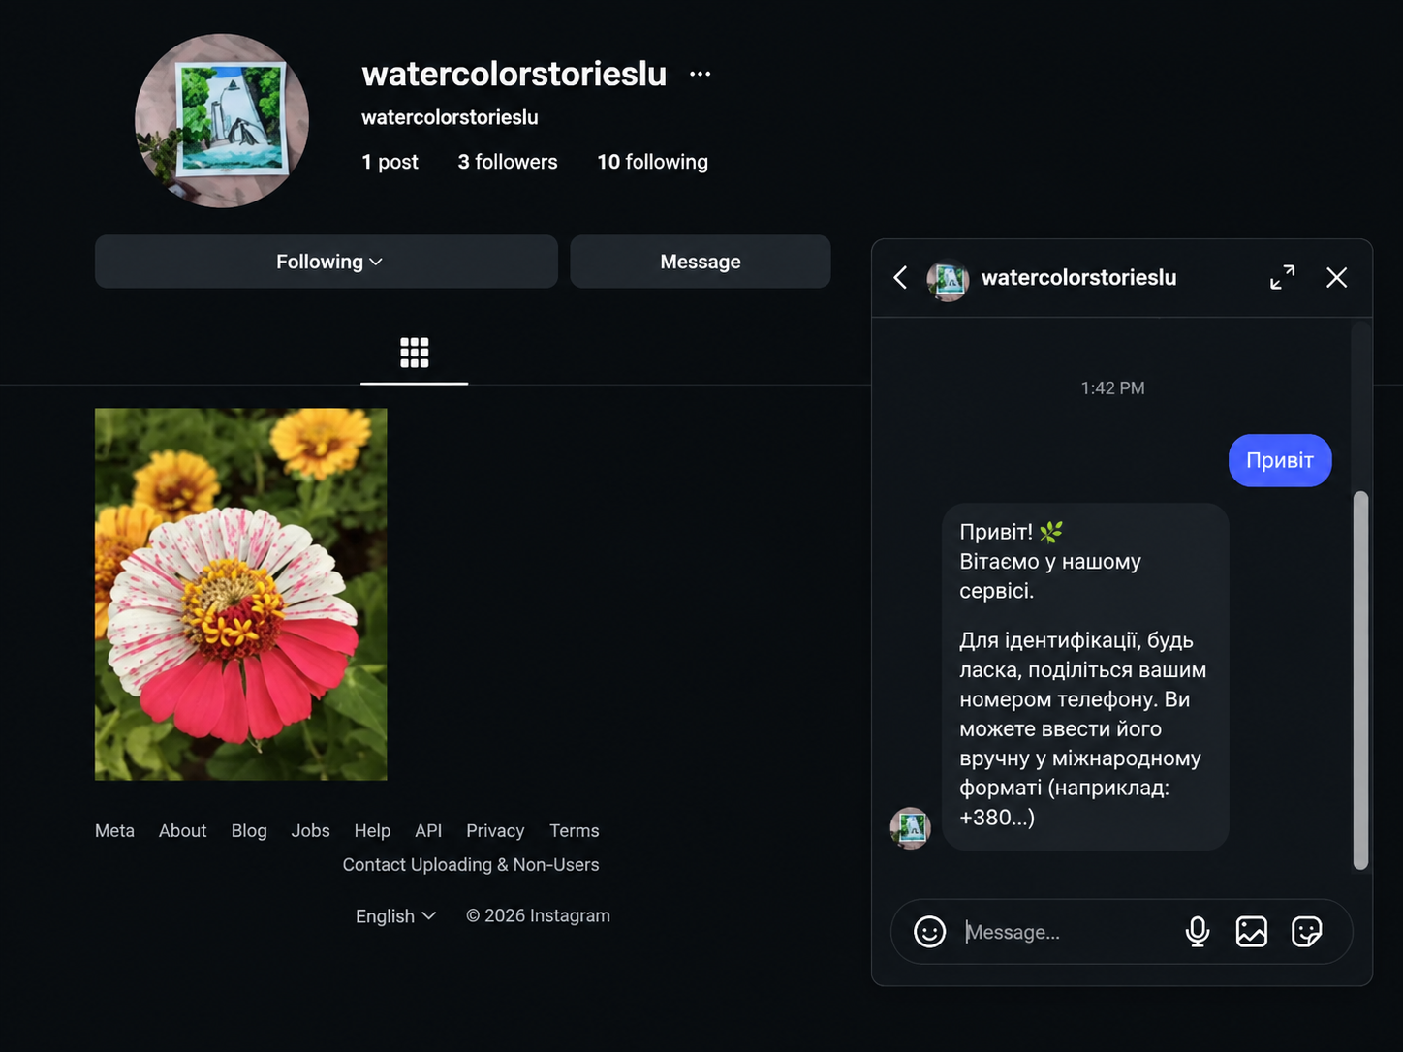Expand the chat to full view
Image resolution: width=1403 pixels, height=1052 pixels.
pyautogui.click(x=1282, y=278)
